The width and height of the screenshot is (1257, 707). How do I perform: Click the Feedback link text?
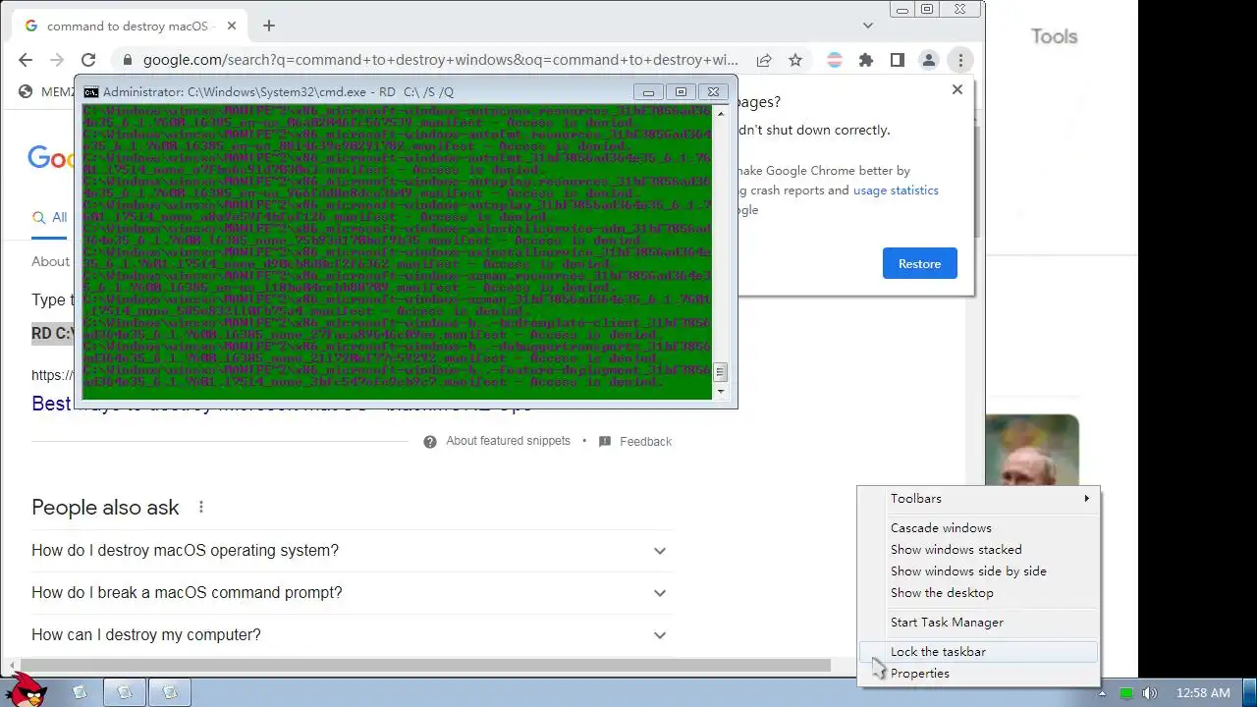point(645,442)
